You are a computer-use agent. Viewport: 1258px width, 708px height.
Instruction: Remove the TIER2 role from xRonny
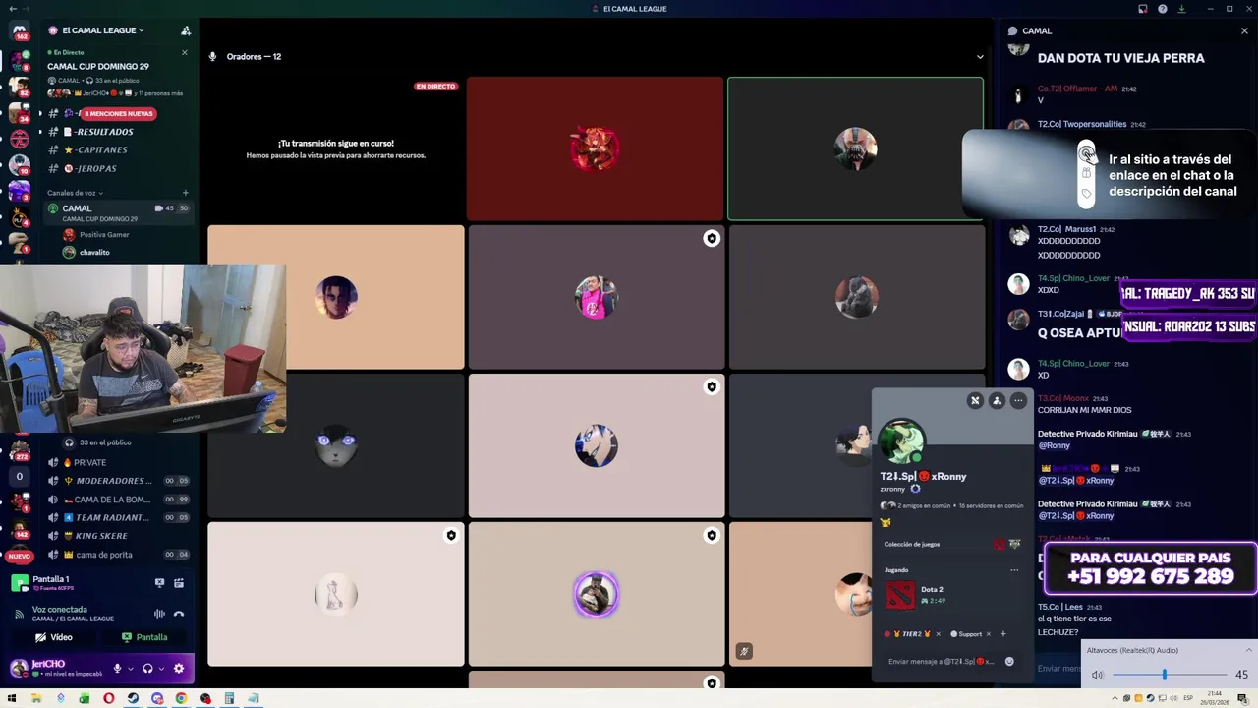938,634
